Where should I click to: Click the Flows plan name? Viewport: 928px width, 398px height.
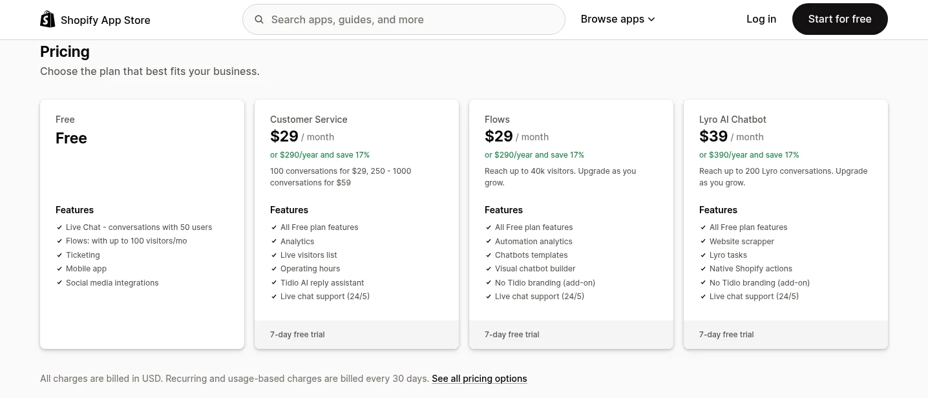[497, 120]
